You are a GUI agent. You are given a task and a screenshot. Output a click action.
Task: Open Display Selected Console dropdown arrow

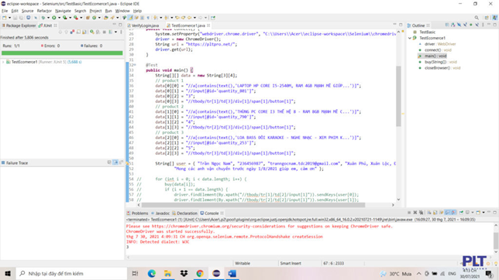coord(473,212)
